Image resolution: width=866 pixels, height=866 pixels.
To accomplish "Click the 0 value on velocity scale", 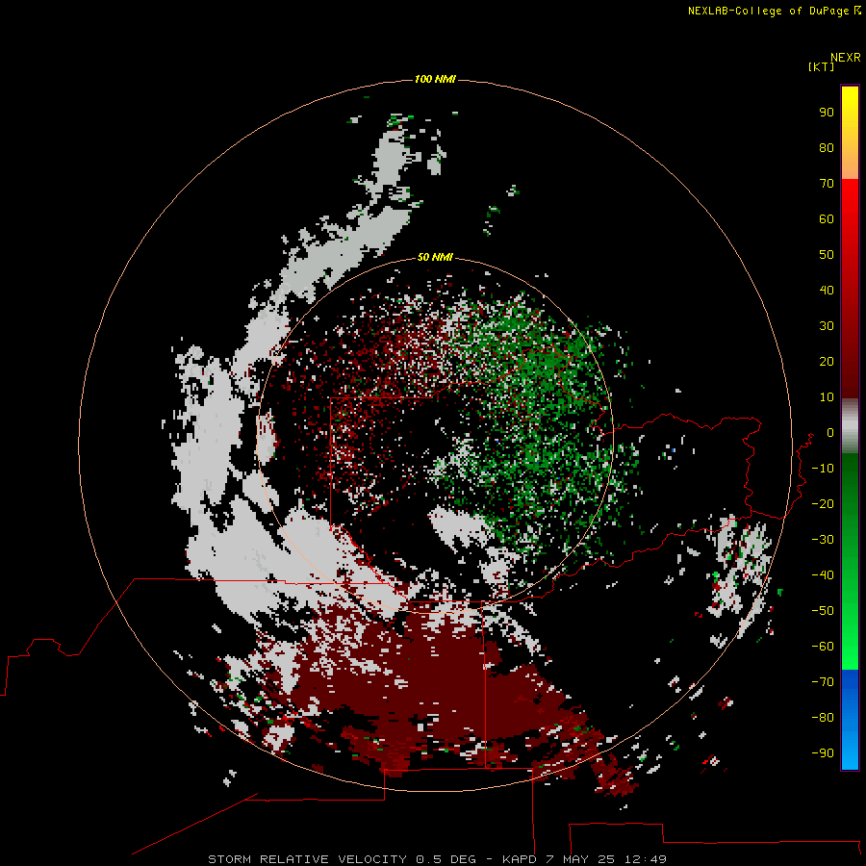I will pos(830,432).
